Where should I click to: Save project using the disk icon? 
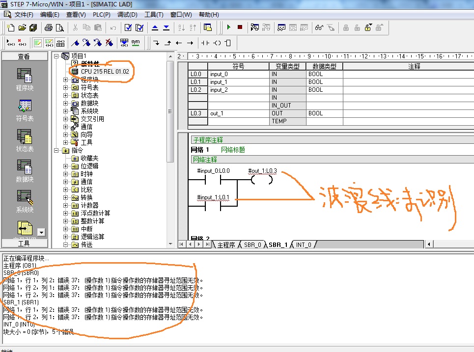[33, 28]
